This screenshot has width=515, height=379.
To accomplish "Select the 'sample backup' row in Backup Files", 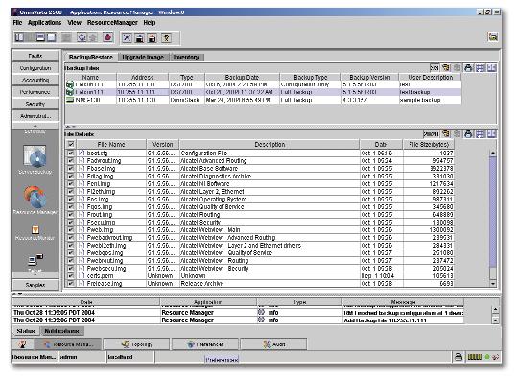I will coord(264,100).
